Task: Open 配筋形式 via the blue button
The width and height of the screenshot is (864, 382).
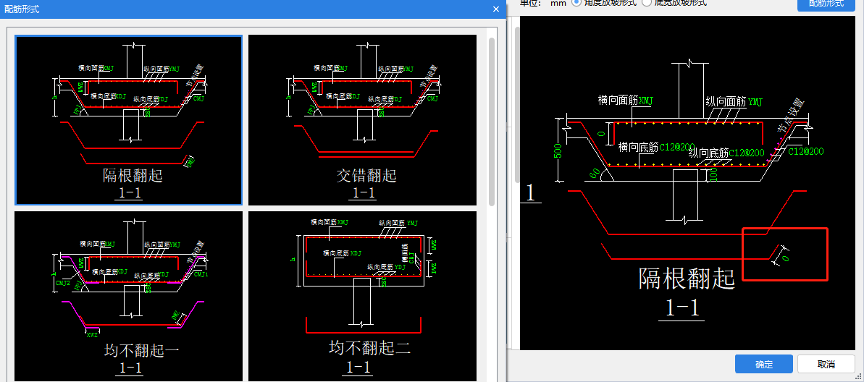Action: tap(826, 4)
